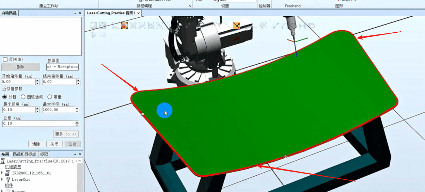Open the 自动路径 panel options dropdown arrow
The height and width of the screenshot is (192, 425).
[x=75, y=13]
